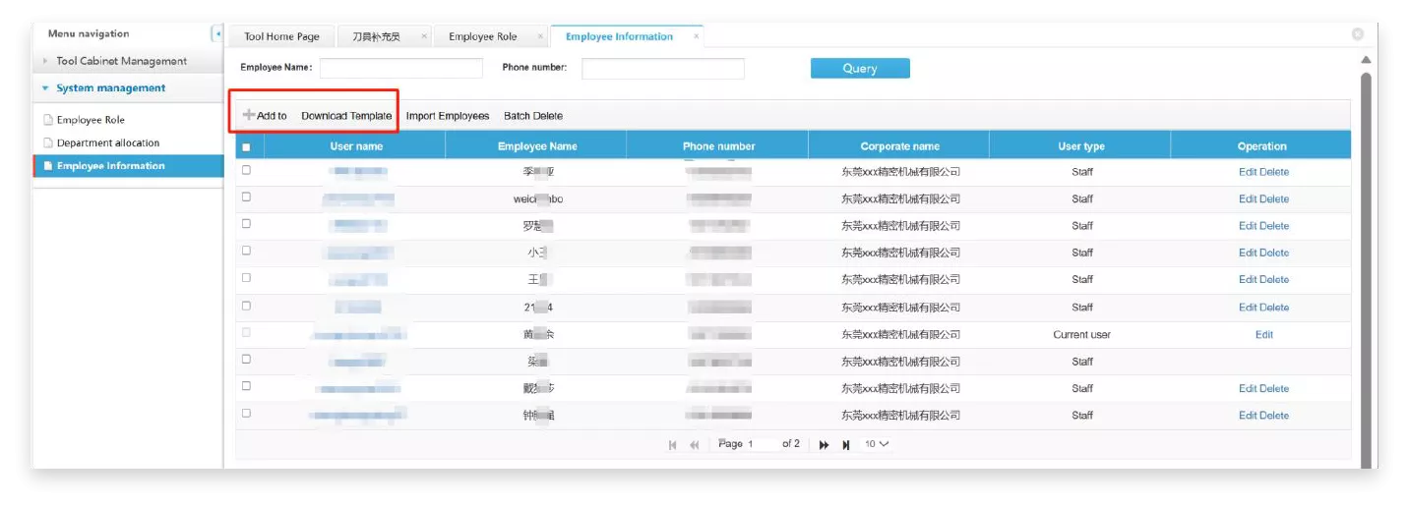Viewport: 1408px width, 508px height.
Task: Check the first employee row checkbox
Action: point(246,170)
